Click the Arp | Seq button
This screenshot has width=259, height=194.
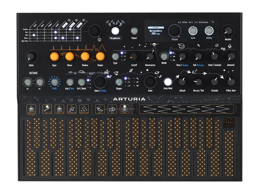pos(70,82)
